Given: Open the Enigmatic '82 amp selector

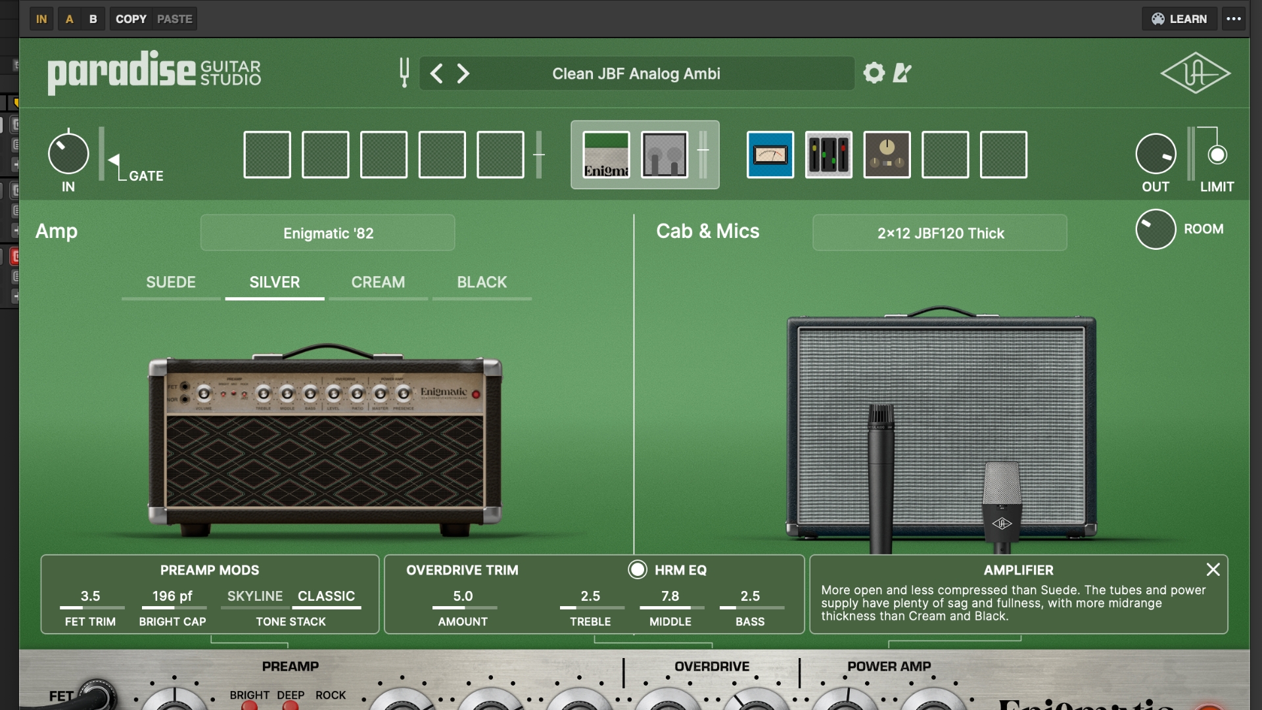Looking at the screenshot, I should click(x=327, y=233).
